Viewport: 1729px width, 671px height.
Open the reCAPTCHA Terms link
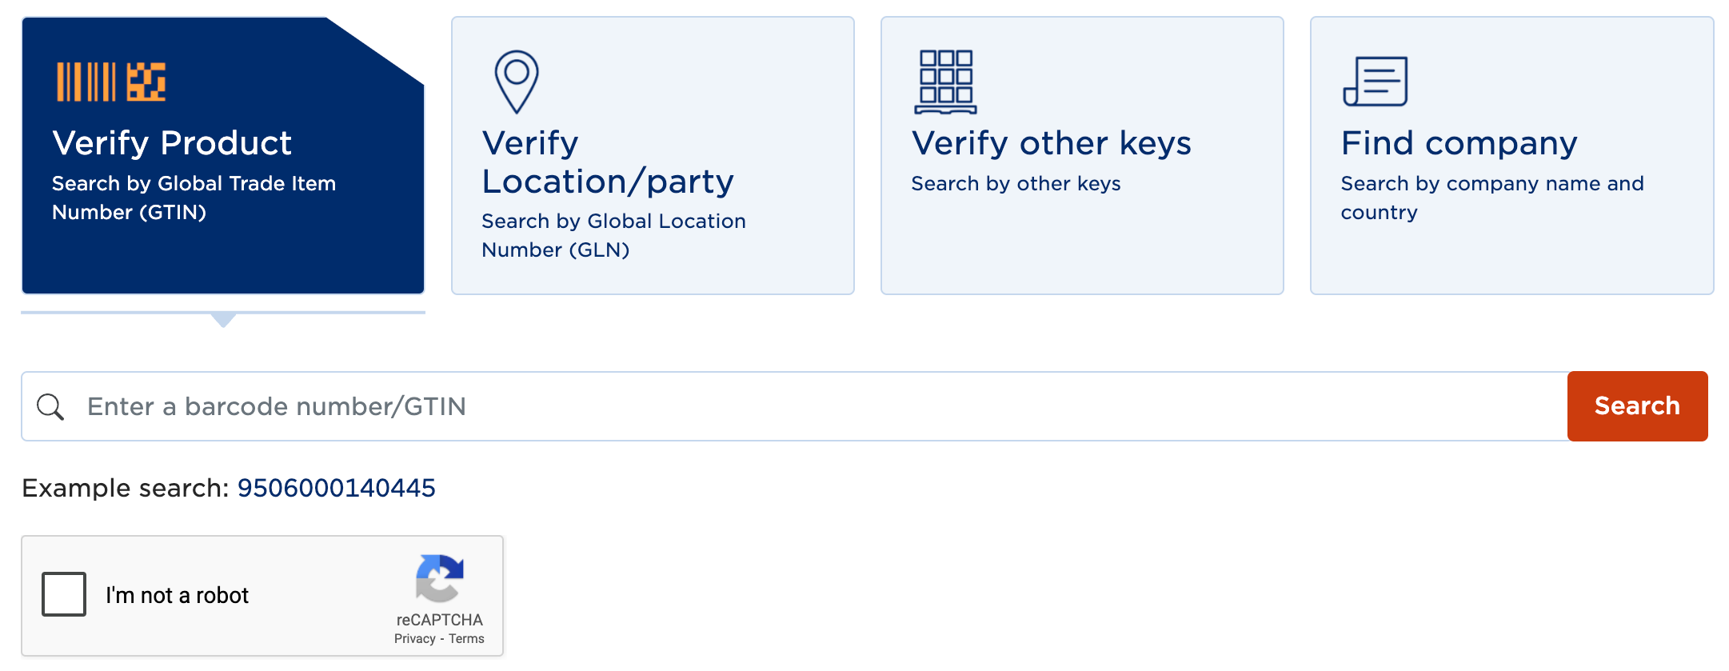pos(466,639)
